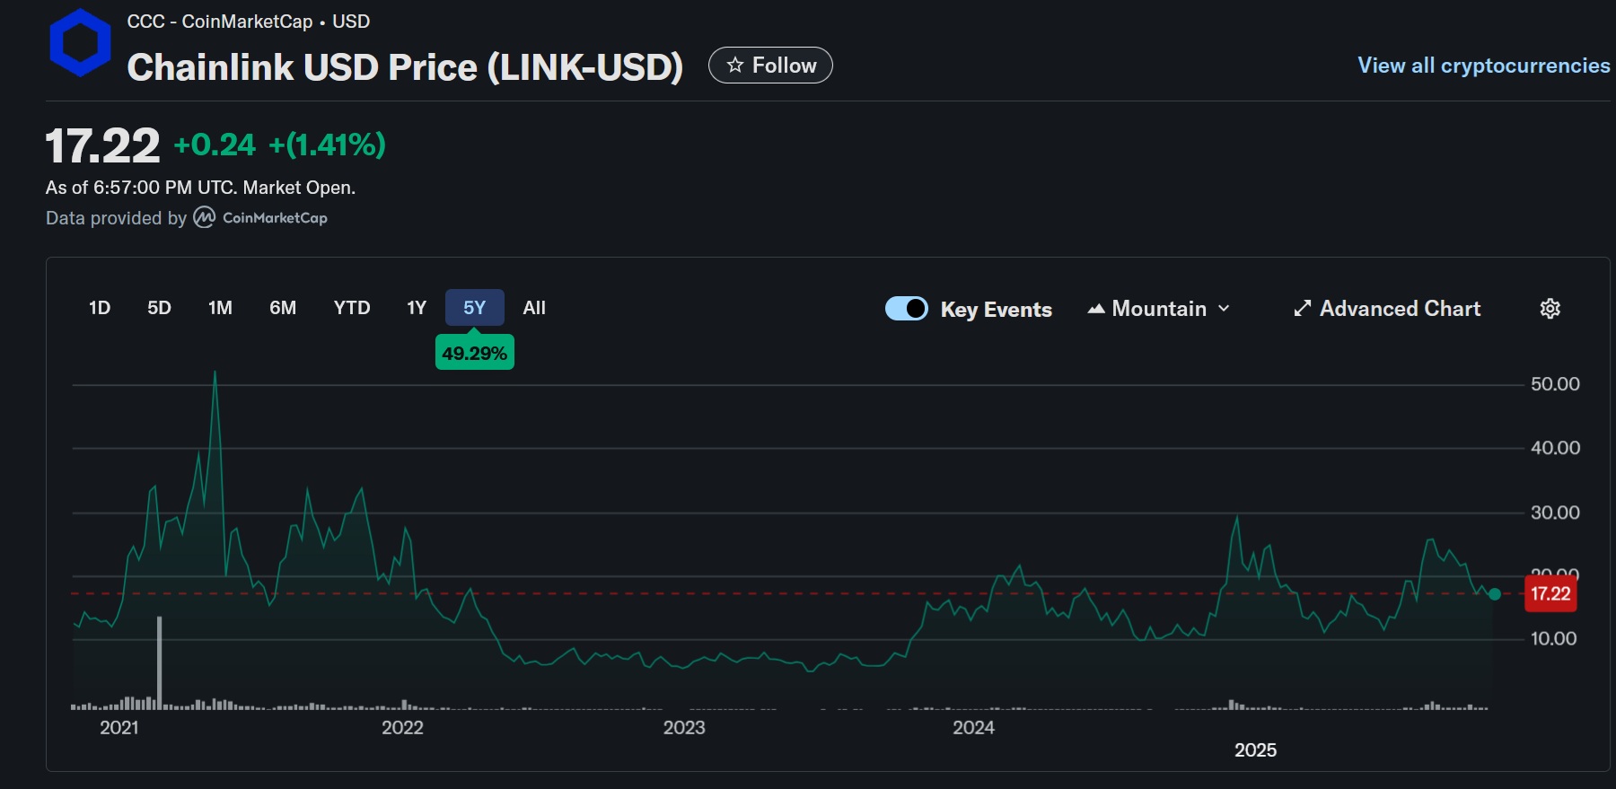Click the 2023 axis label

coord(684,728)
